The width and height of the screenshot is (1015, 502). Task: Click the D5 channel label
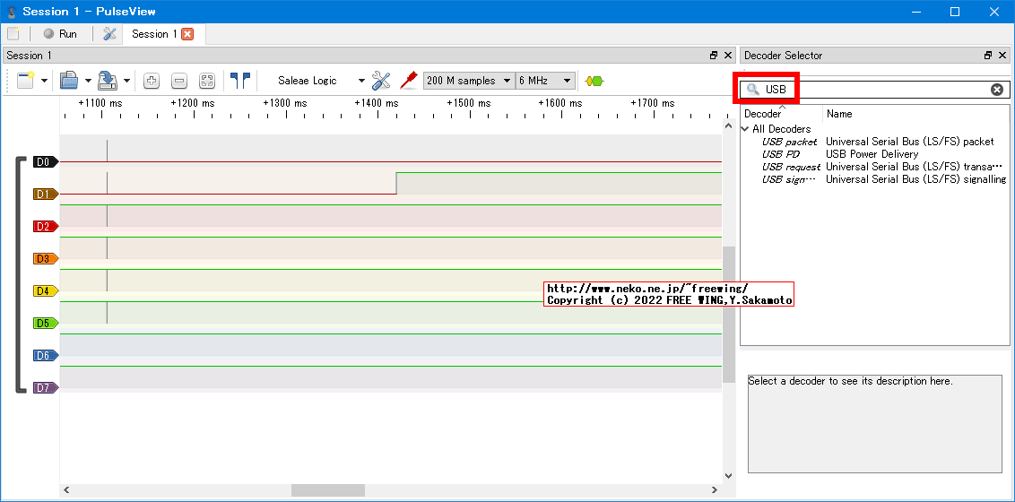pos(46,323)
